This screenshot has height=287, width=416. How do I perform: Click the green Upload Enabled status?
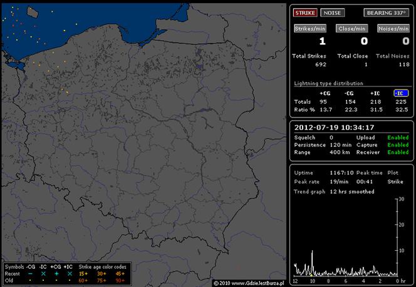click(x=398, y=138)
